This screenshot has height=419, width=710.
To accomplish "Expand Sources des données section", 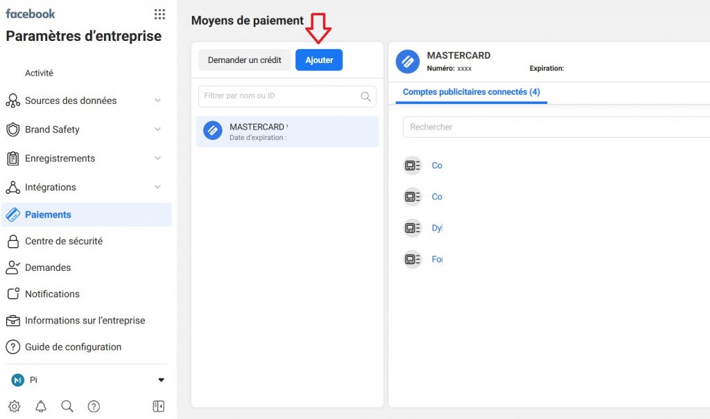I will point(157,100).
